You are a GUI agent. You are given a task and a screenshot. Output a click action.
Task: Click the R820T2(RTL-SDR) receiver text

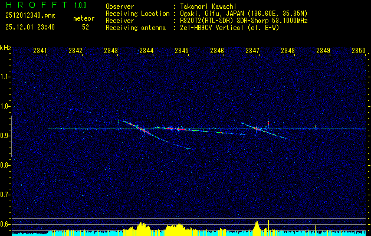click(244, 21)
